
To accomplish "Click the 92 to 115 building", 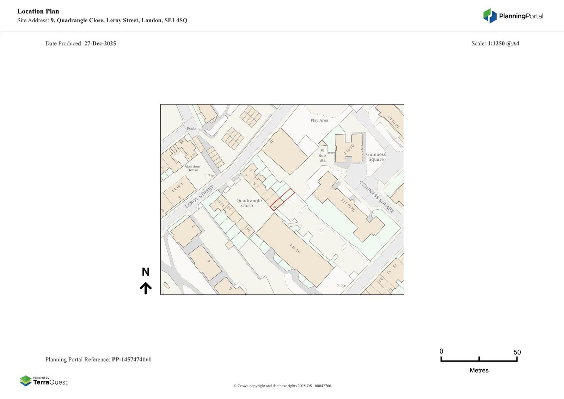I will pyautogui.click(x=348, y=206).
